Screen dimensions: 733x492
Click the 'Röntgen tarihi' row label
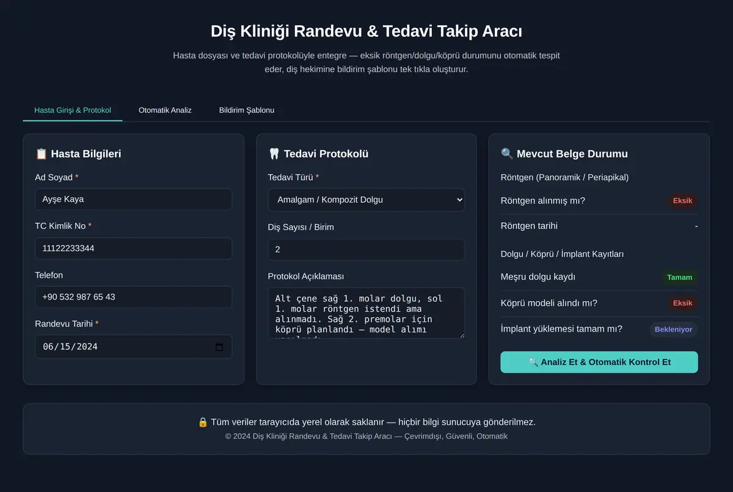[x=529, y=226]
